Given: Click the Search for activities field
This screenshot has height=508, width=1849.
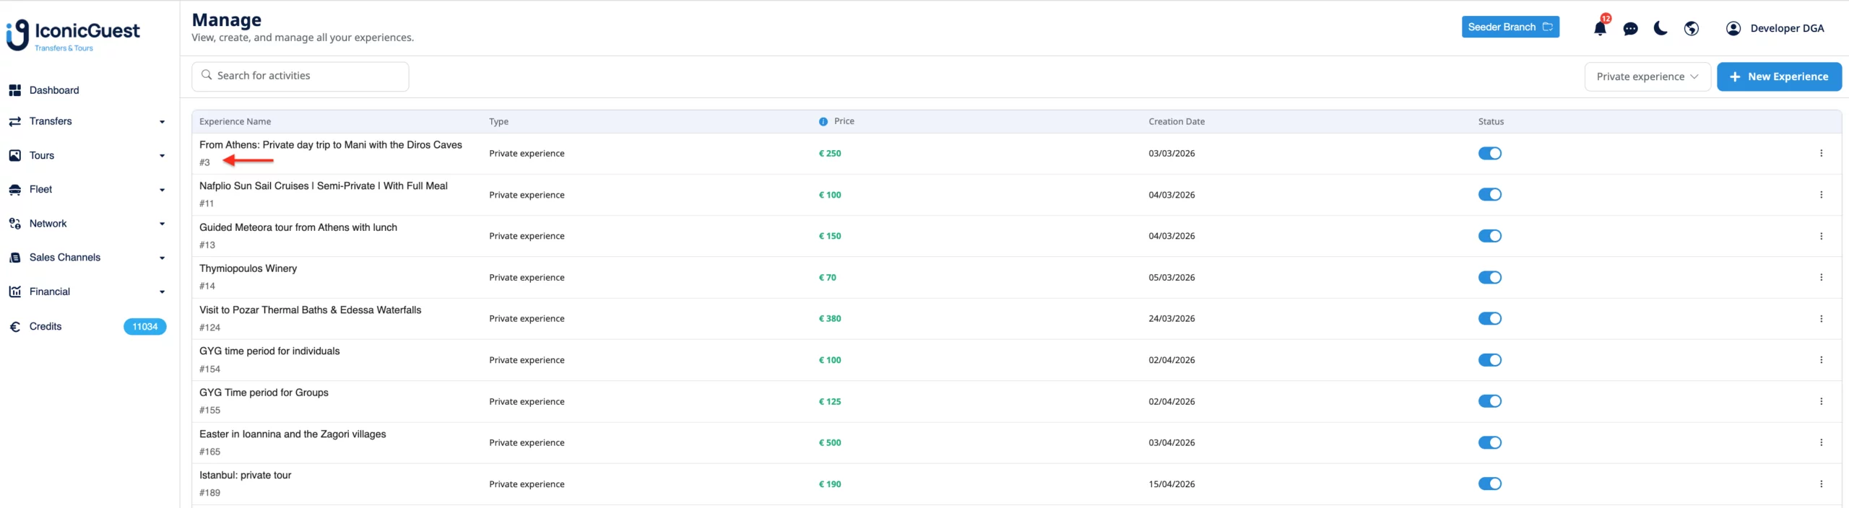Looking at the screenshot, I should point(300,76).
